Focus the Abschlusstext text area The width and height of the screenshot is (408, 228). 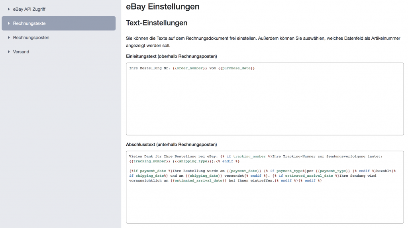pyautogui.click(x=265, y=187)
